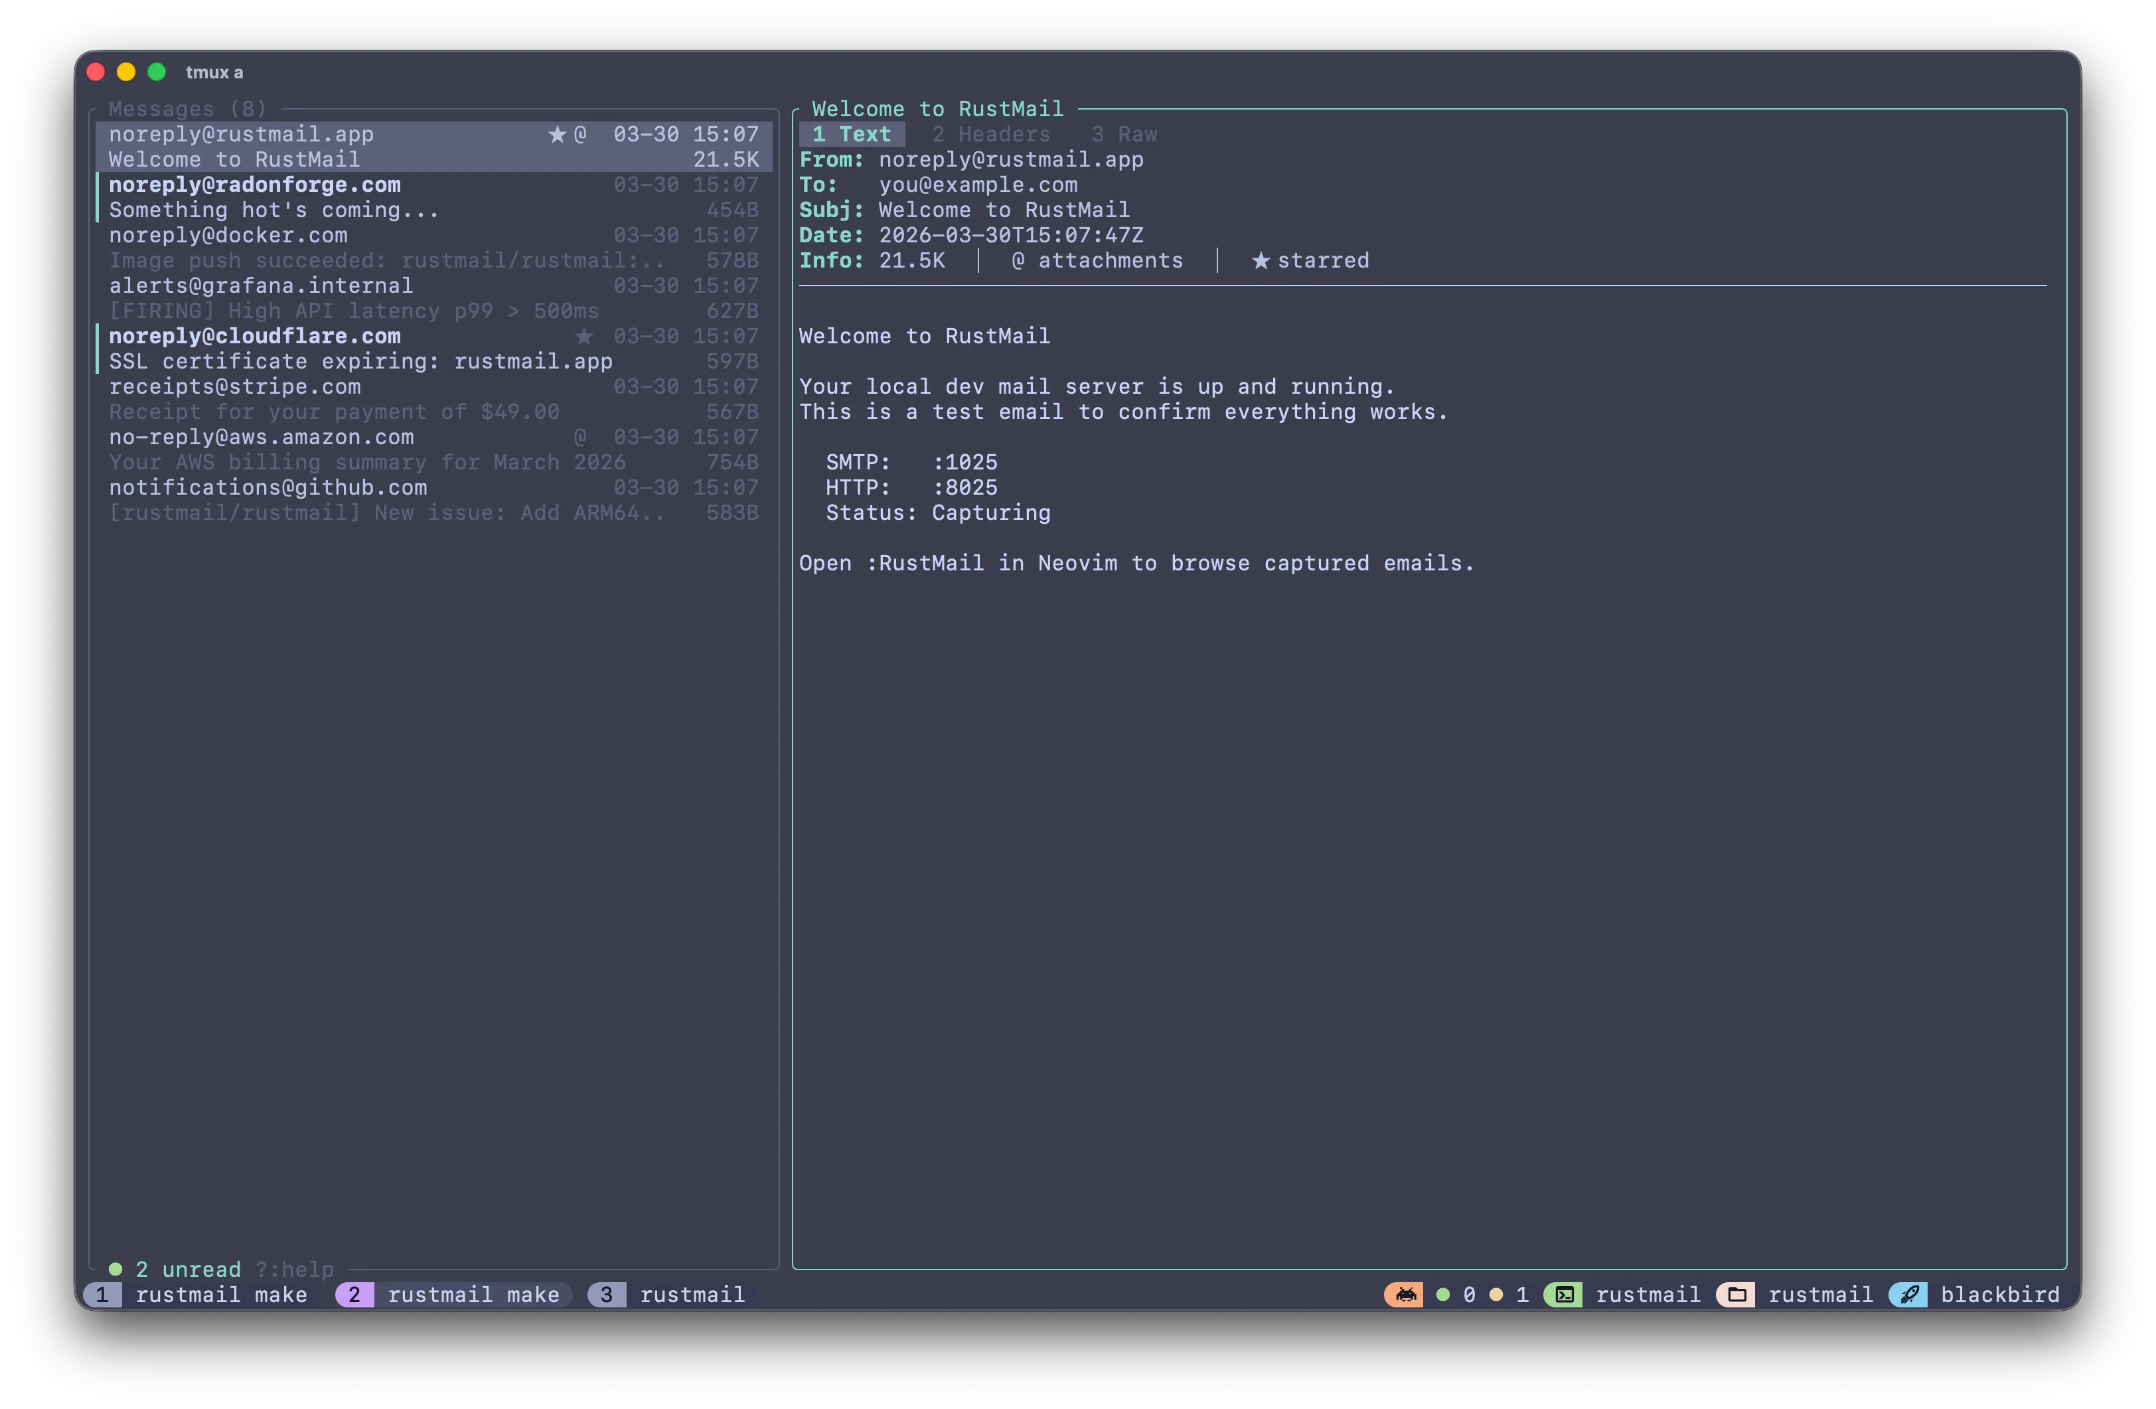The height and width of the screenshot is (1409, 2156).
Task: Click the blue rocket icon beside blackbird
Action: tap(1908, 1294)
